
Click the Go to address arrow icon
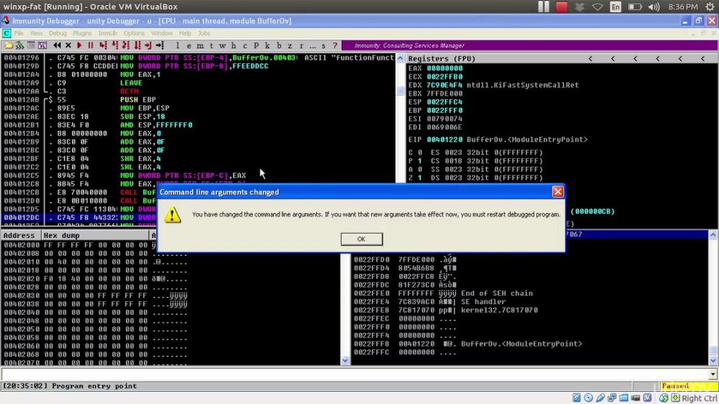click(x=160, y=45)
